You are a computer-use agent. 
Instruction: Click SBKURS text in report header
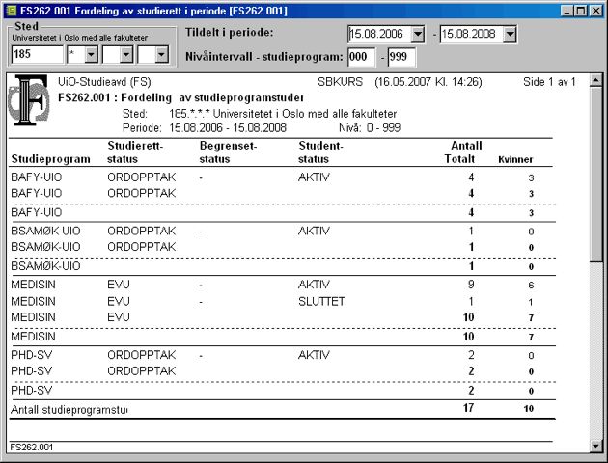pos(340,82)
